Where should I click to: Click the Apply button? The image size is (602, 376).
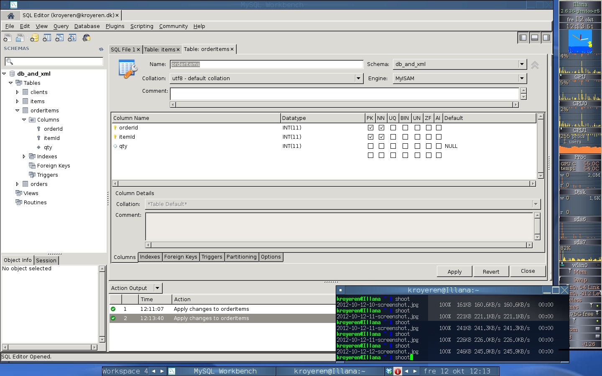pyautogui.click(x=454, y=272)
